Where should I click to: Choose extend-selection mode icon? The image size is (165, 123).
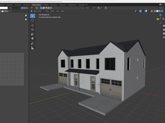(x=44, y=8)
